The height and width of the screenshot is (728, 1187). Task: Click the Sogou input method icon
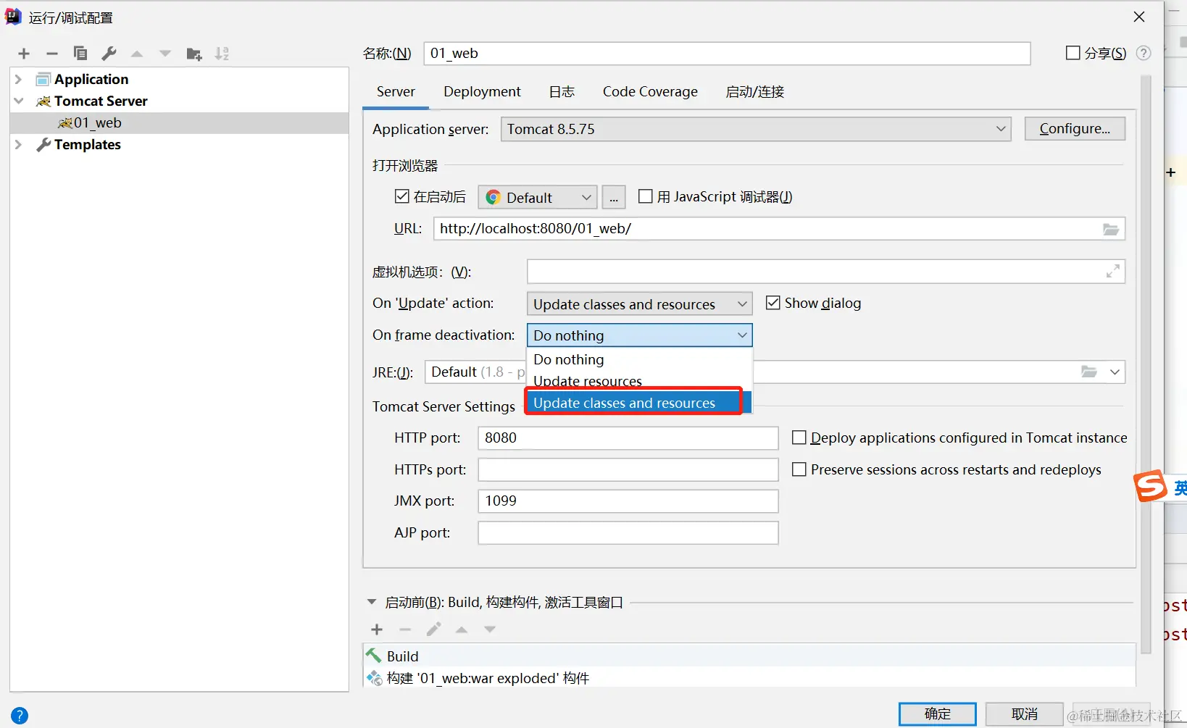(1151, 486)
